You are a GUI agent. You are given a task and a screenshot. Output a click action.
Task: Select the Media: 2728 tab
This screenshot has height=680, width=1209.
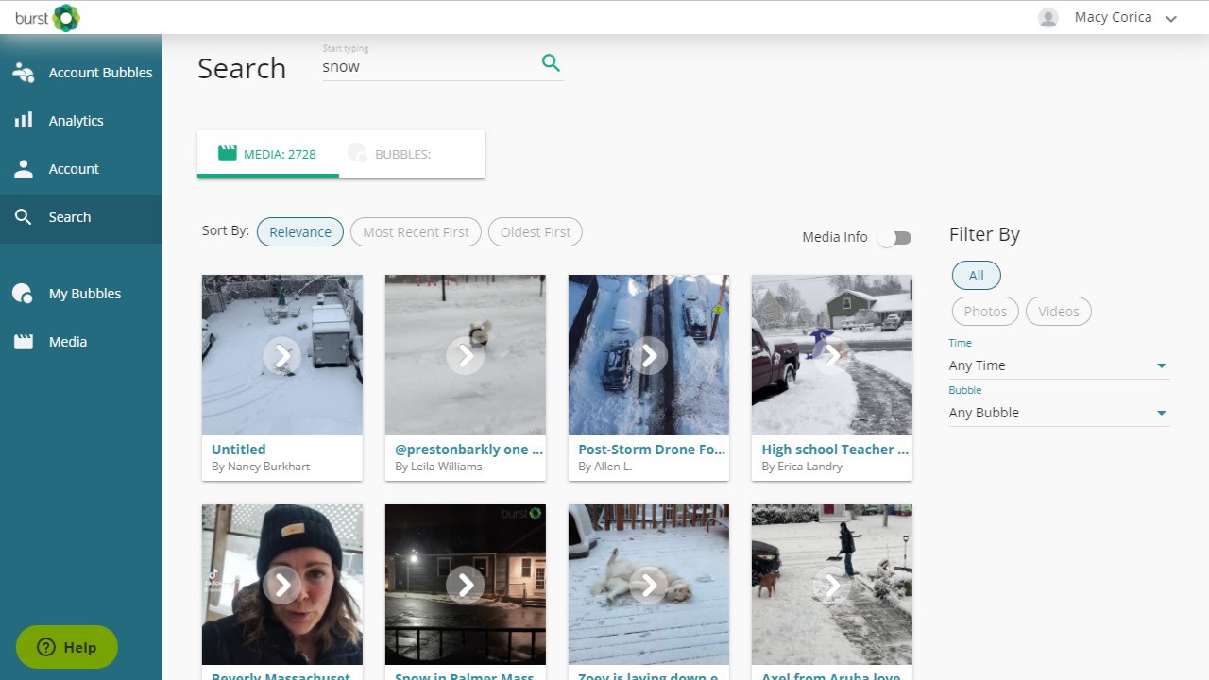click(268, 154)
